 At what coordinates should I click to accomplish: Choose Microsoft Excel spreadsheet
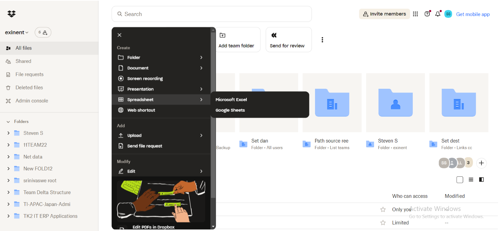pyautogui.click(x=231, y=99)
